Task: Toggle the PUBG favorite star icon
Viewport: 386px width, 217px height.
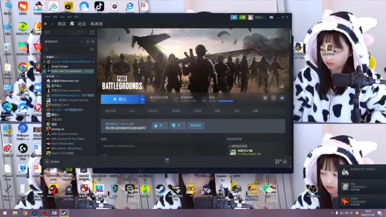Action: pyautogui.click(x=282, y=98)
